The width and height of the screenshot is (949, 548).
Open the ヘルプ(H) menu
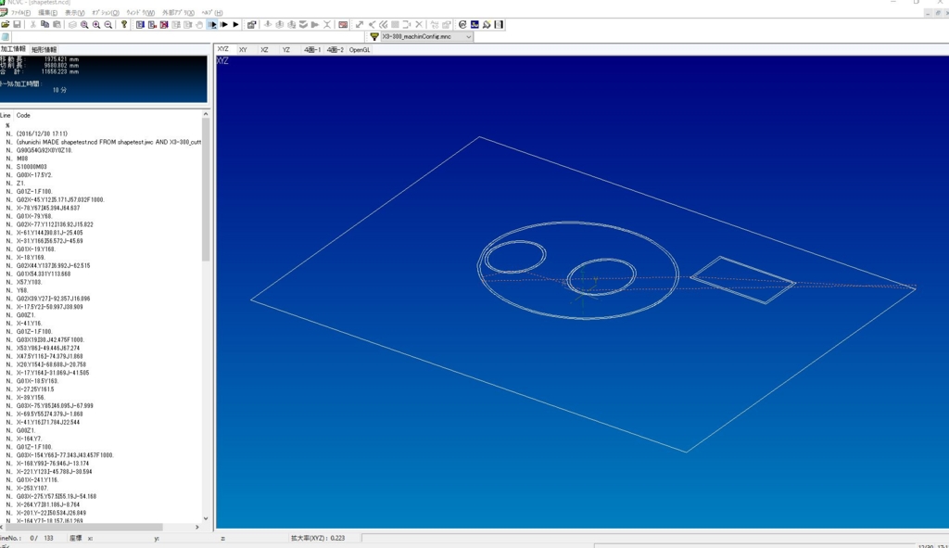(x=212, y=12)
